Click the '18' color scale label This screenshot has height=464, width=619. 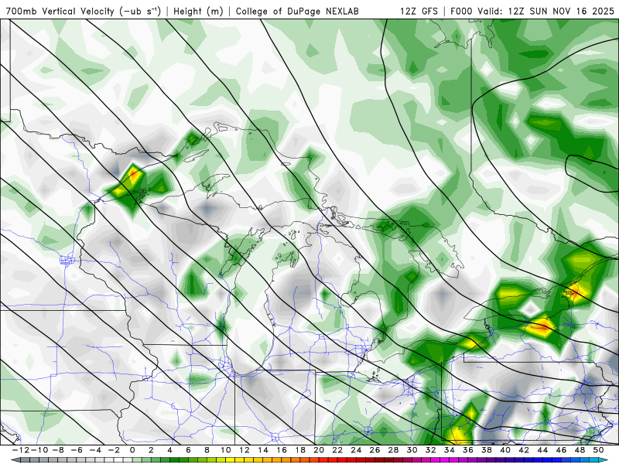click(300, 450)
